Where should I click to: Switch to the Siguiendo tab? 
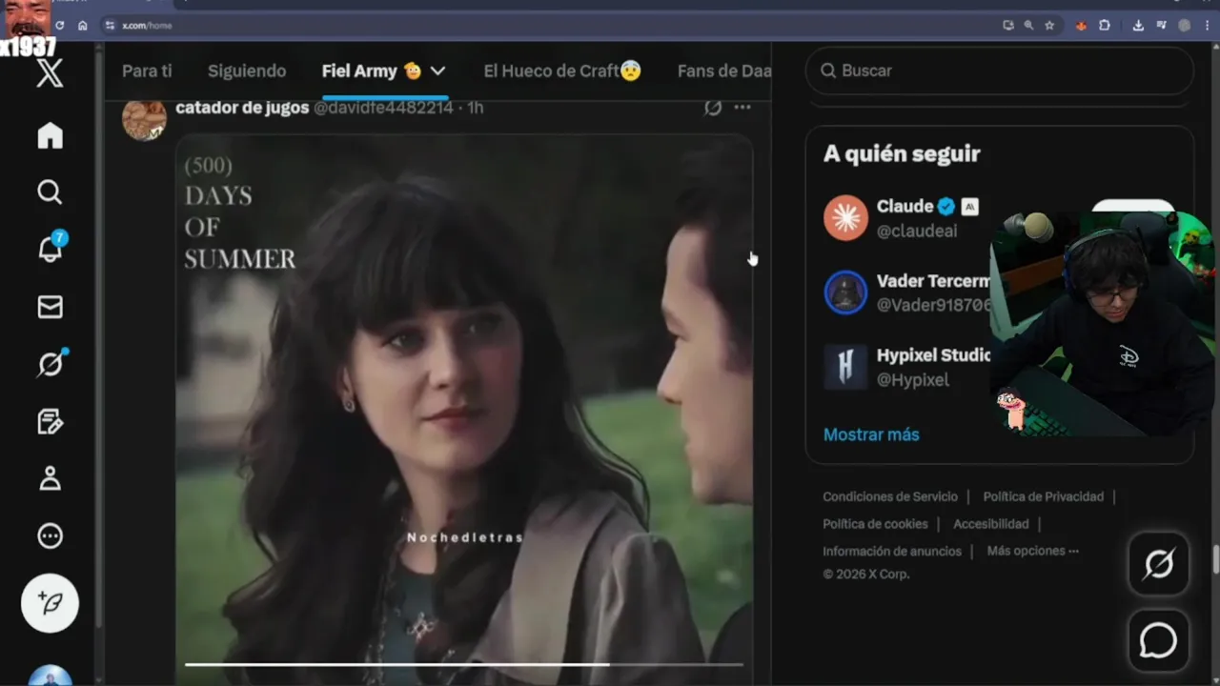(247, 71)
